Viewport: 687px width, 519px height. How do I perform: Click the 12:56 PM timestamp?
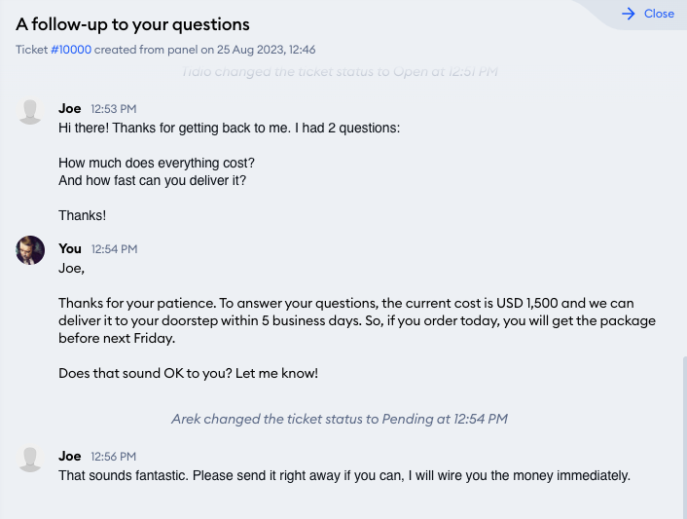coord(114,457)
